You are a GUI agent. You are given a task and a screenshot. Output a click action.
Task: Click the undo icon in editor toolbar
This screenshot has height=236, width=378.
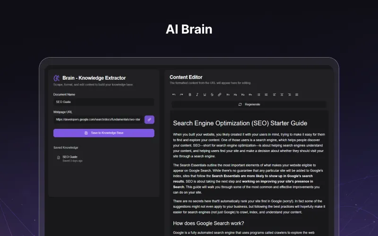point(174,94)
